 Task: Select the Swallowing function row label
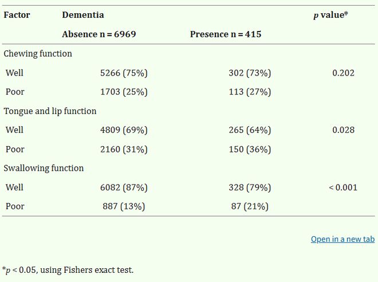(x=44, y=168)
